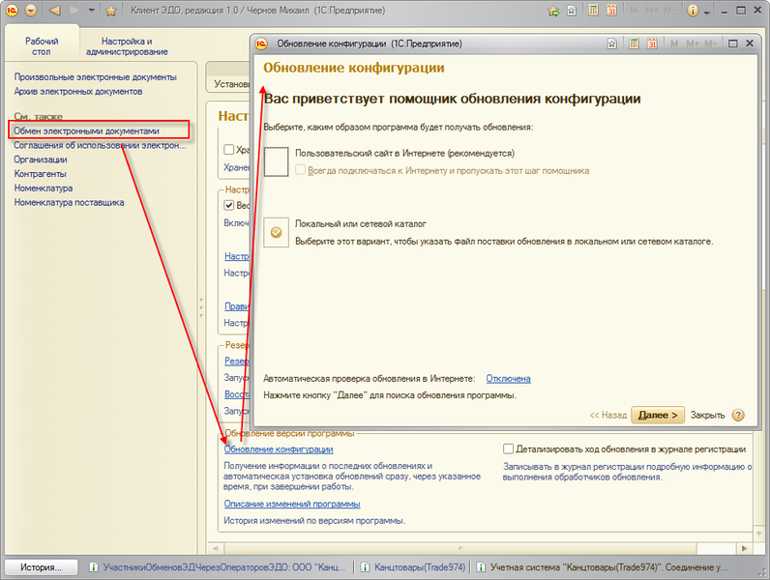Click 1C logo in update dialog title
The width and height of the screenshot is (770, 580).
[x=261, y=43]
